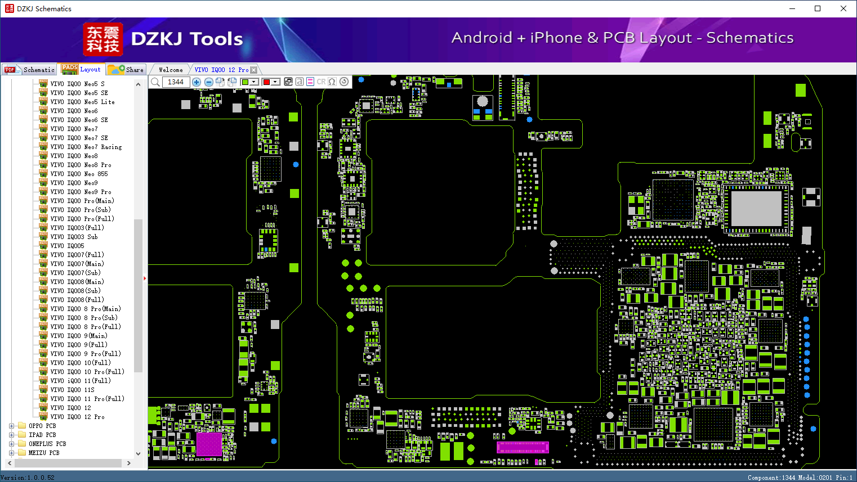Image resolution: width=857 pixels, height=482 pixels.
Task: Open the Share tab
Action: pyautogui.click(x=126, y=70)
